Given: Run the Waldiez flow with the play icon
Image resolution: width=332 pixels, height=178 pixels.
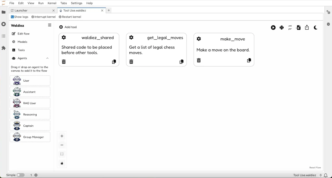Looking at the screenshot, I should (273, 27).
